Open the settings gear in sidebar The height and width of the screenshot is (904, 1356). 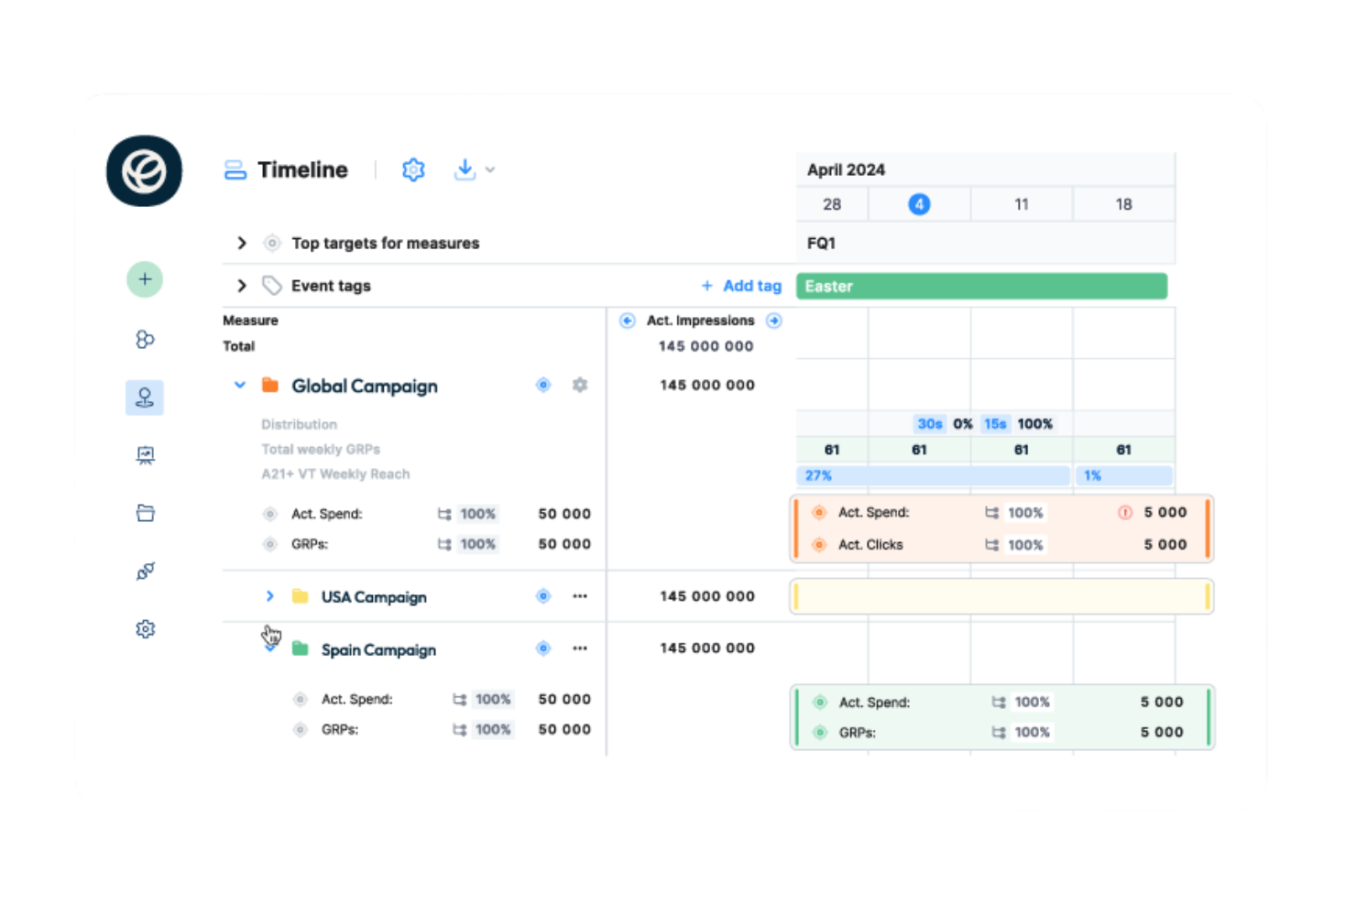[145, 629]
